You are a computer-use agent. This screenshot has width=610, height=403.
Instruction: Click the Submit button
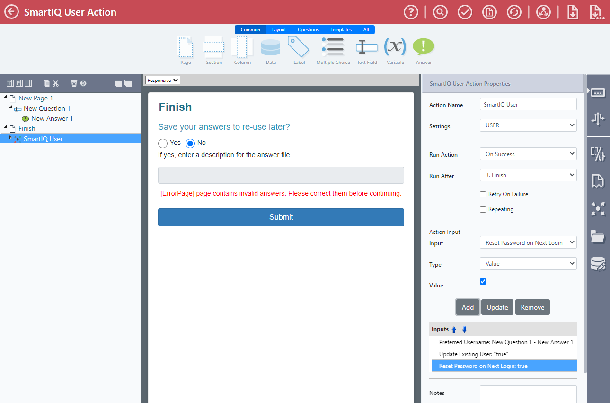pyautogui.click(x=281, y=217)
